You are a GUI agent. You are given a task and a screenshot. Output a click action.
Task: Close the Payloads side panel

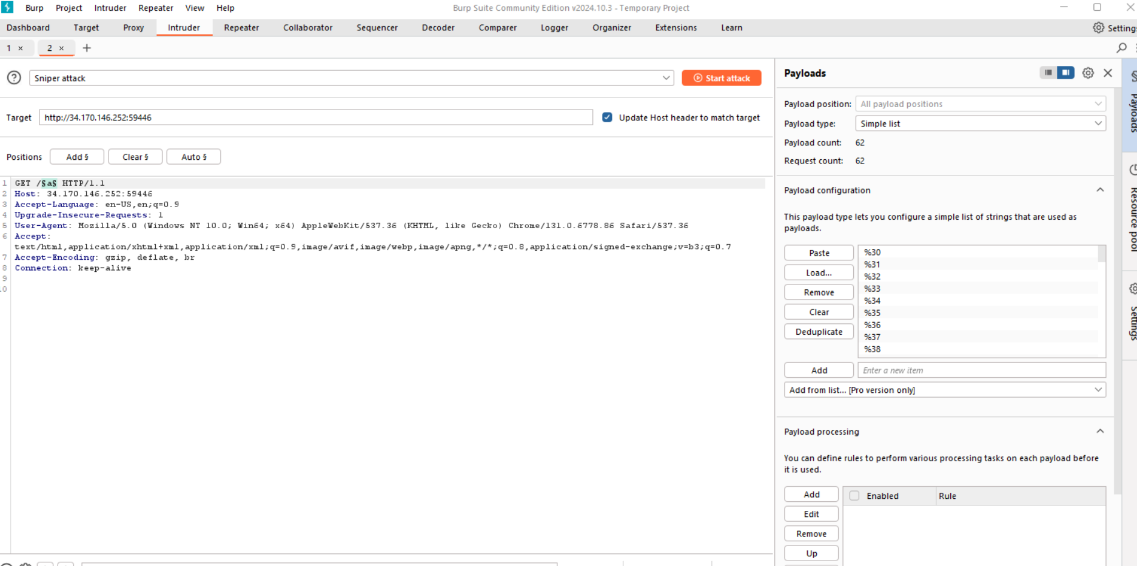coord(1108,73)
